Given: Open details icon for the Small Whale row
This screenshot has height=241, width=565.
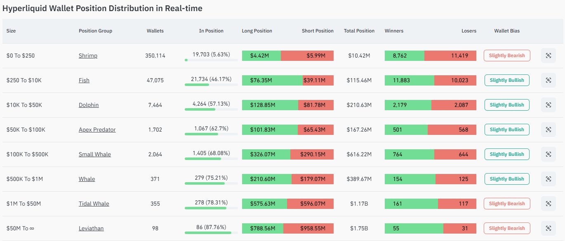Looking at the screenshot, I should 548,154.
